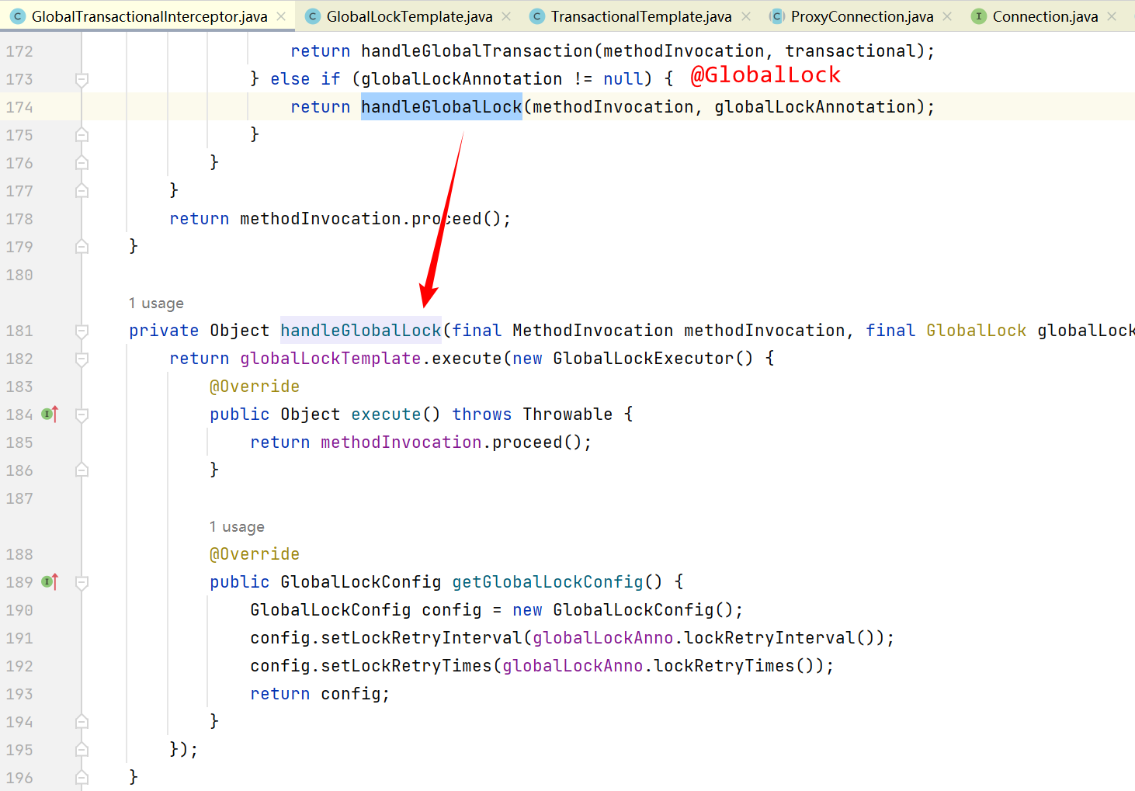Fold the execute() method at line 184
Viewport: 1135px width, 791px height.
click(82, 415)
